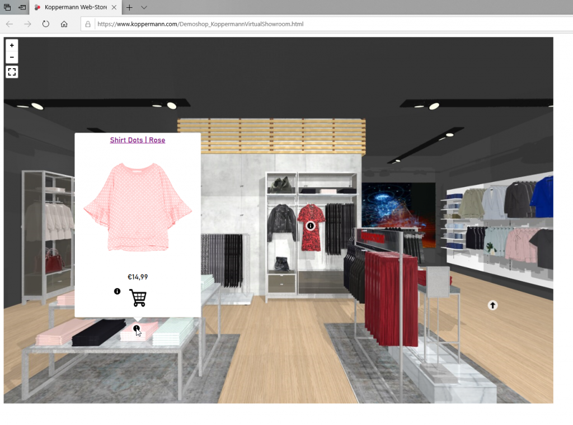Toggle fullscreen showroom mode
573x425 pixels.
pyautogui.click(x=12, y=72)
